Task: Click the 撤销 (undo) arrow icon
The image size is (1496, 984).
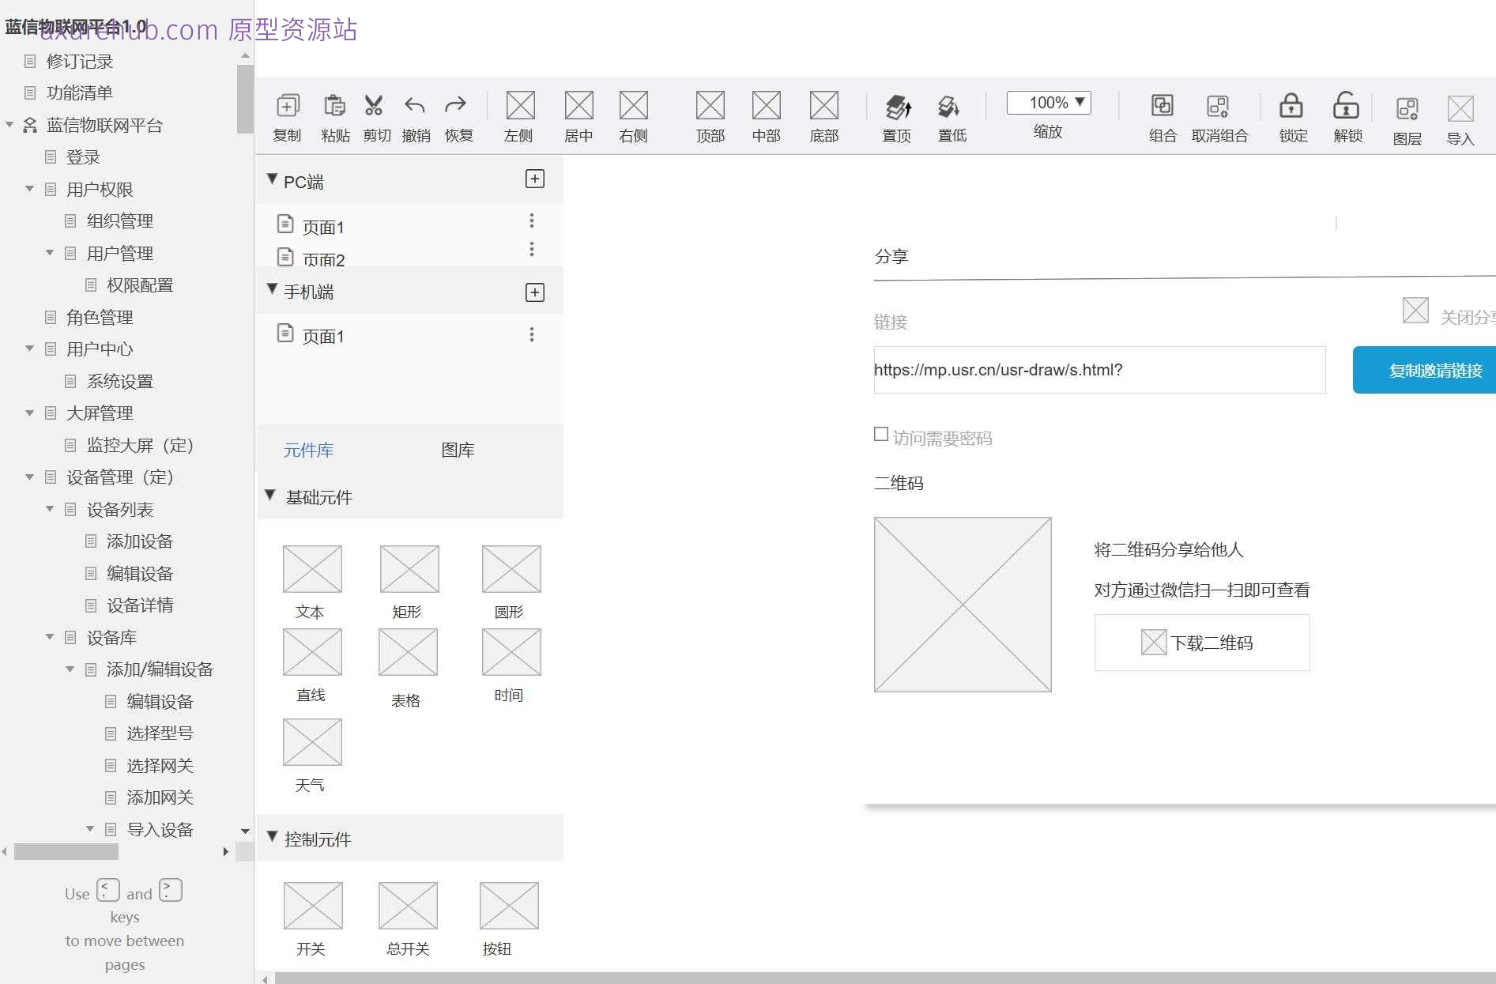Action: (415, 105)
